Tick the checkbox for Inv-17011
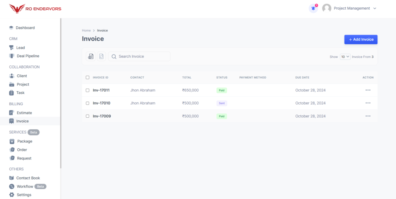Image resolution: width=396 pixels, height=199 pixels. point(87,90)
